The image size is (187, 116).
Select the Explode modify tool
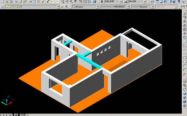(184, 74)
